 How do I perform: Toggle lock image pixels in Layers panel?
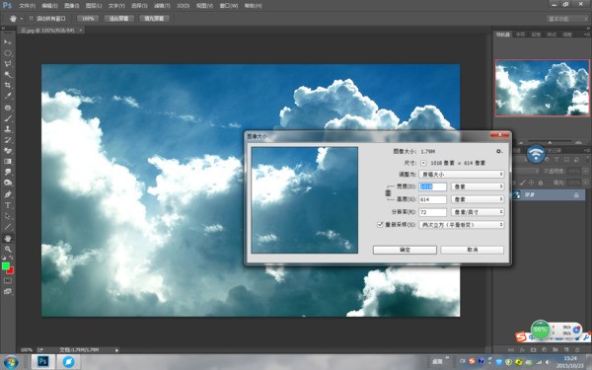click(522, 183)
